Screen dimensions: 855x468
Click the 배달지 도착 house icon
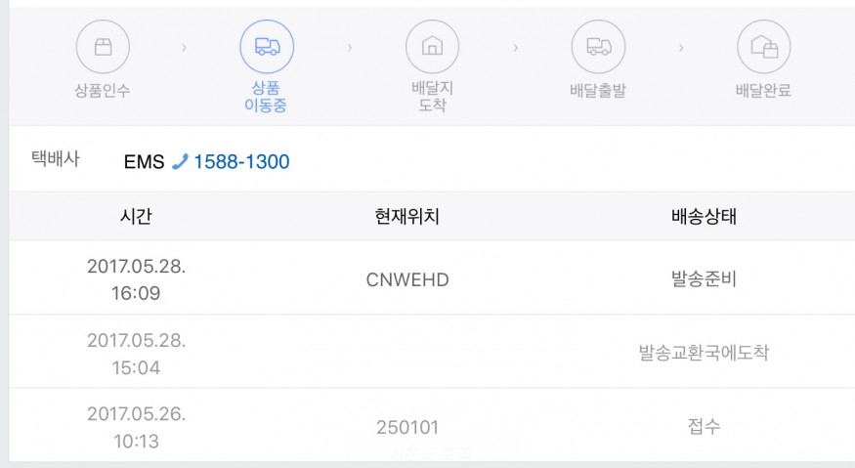pos(433,47)
